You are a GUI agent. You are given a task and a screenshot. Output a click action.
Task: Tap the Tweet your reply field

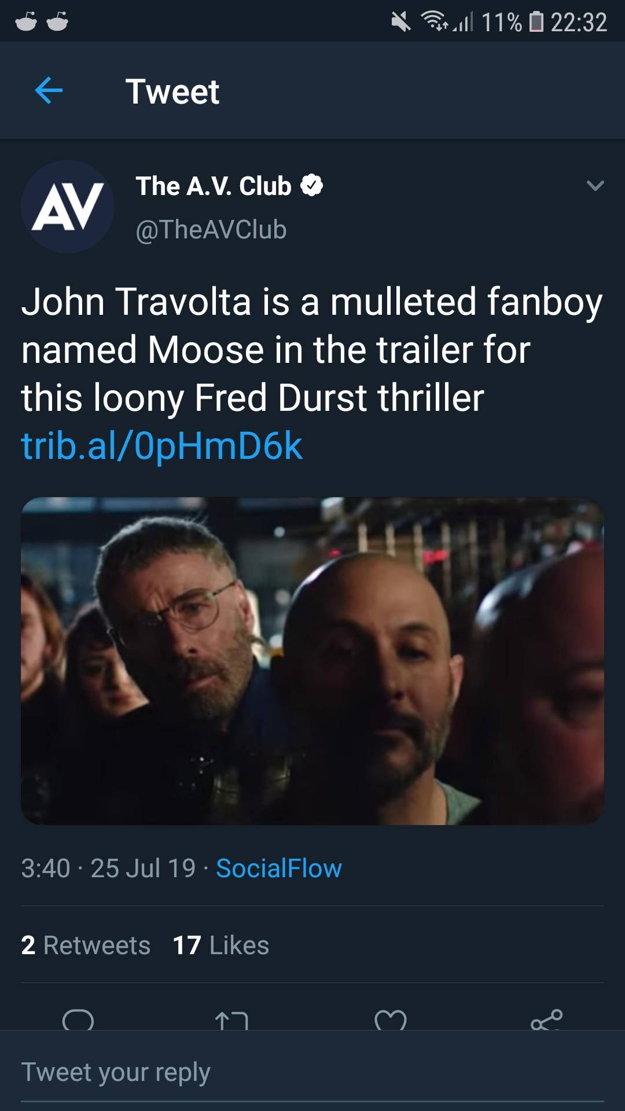pos(312,1072)
